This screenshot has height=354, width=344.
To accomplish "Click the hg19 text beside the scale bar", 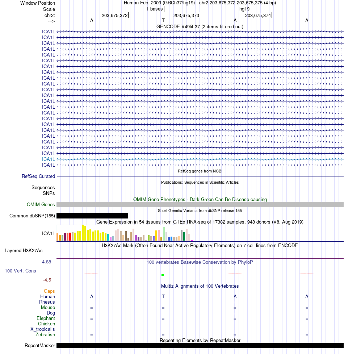I will [x=244, y=9].
